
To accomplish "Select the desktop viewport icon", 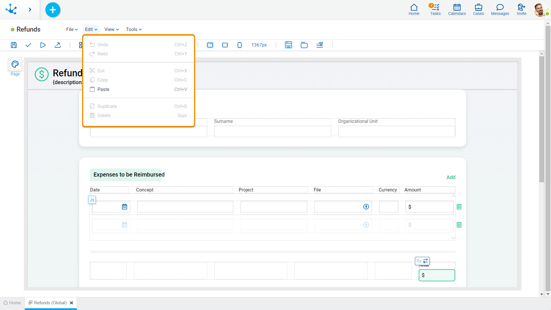I will [x=210, y=45].
